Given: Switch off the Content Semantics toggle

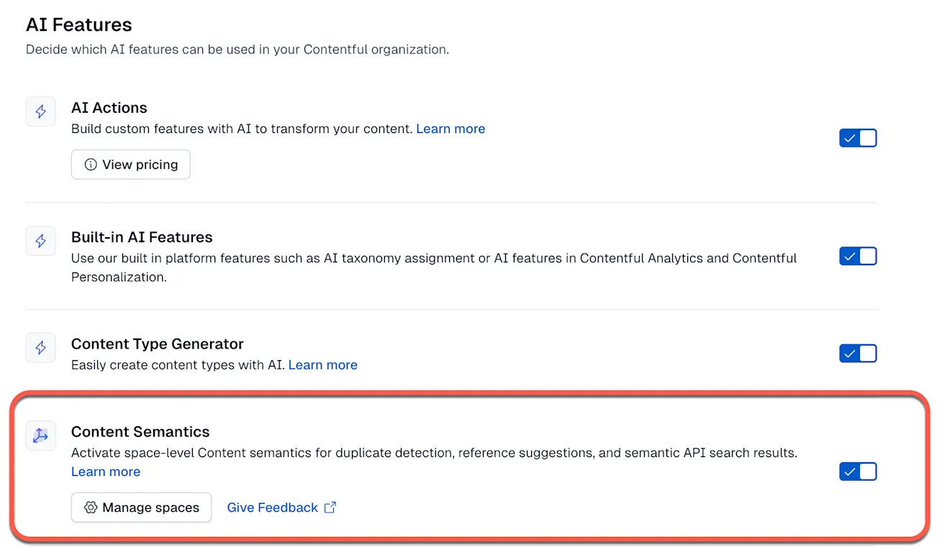Looking at the screenshot, I should (x=858, y=472).
